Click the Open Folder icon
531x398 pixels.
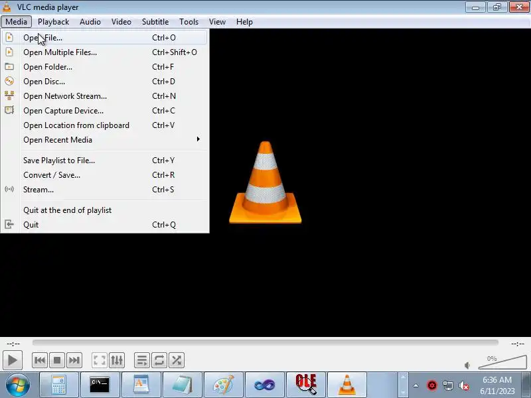[x=9, y=67]
